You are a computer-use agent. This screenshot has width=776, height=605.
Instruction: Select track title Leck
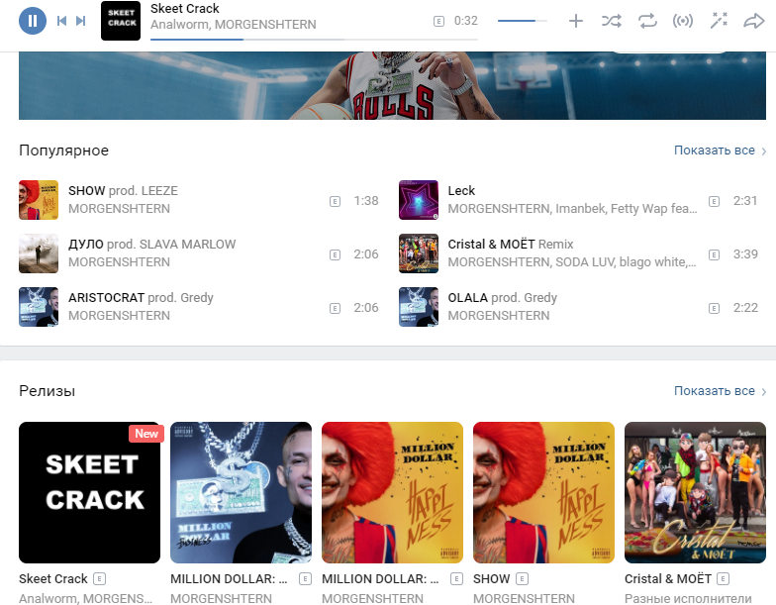(461, 190)
